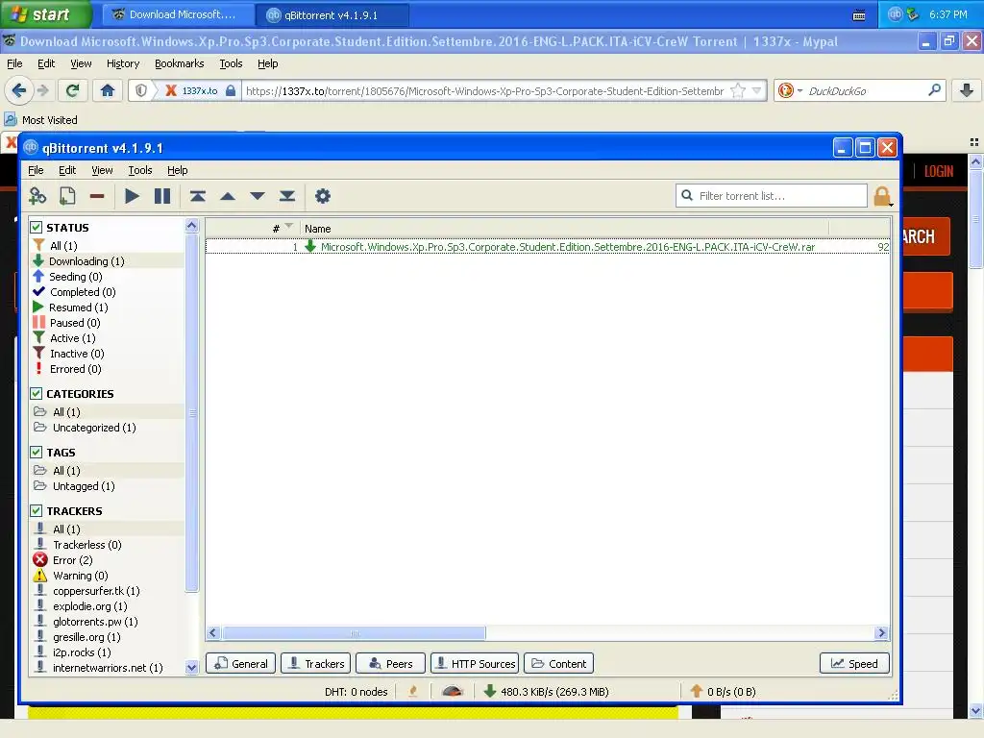
Task: Toggle alternative speed limits turtle icon
Action: pyautogui.click(x=452, y=692)
